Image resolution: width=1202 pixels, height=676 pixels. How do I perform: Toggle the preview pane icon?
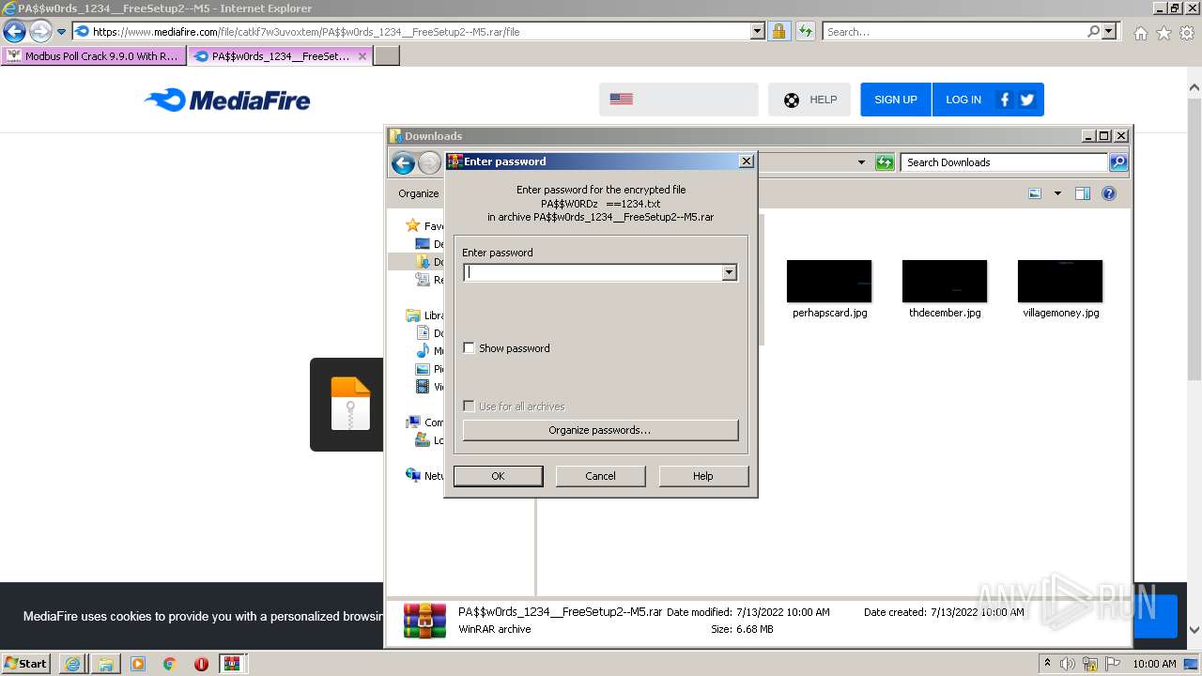click(1083, 193)
